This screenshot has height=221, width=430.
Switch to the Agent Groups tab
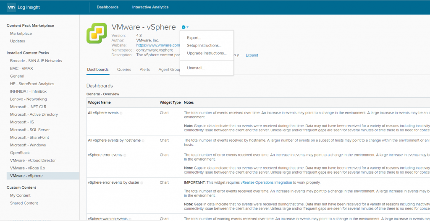169,70
